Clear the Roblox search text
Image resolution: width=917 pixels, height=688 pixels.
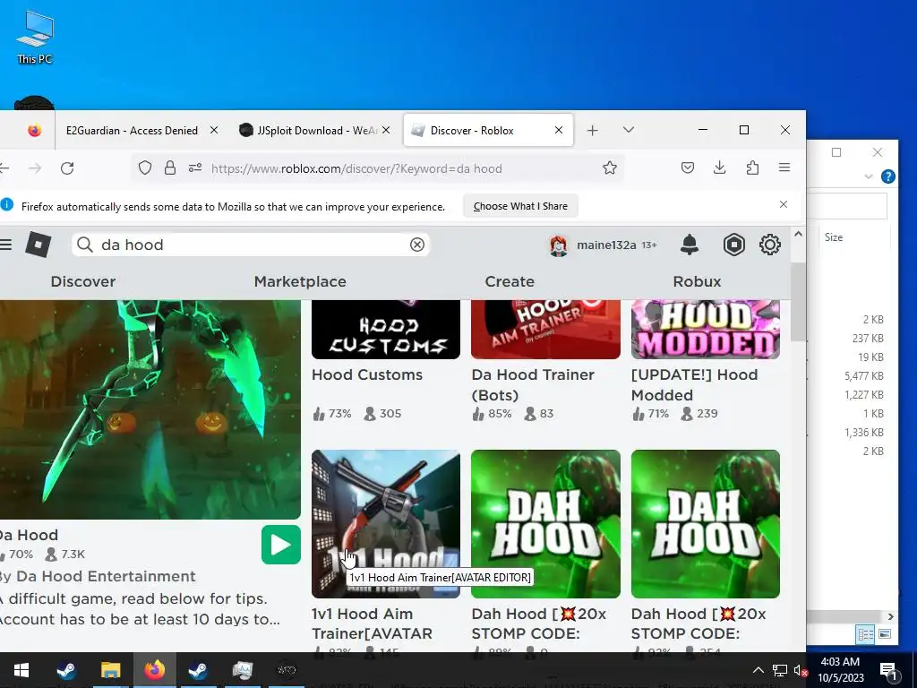[417, 245]
